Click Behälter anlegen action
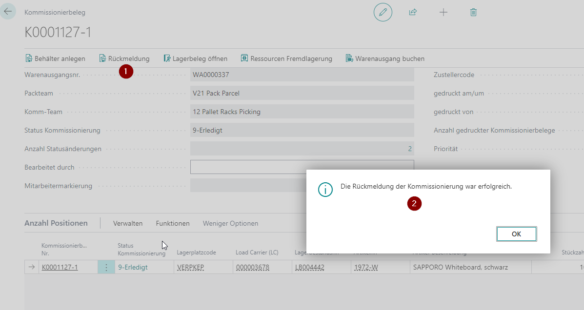This screenshot has width=584, height=310. [x=55, y=58]
